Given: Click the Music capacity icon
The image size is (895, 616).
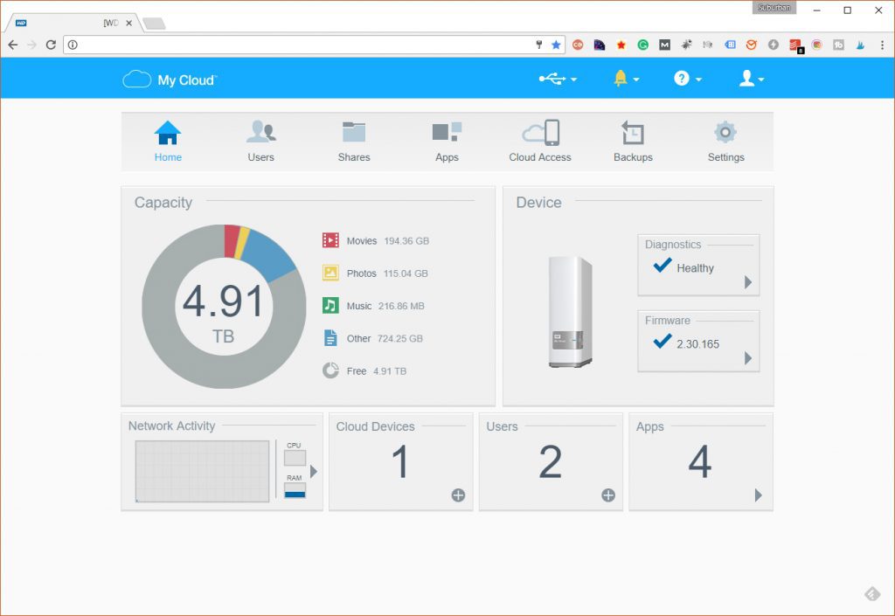Looking at the screenshot, I should pyautogui.click(x=330, y=305).
